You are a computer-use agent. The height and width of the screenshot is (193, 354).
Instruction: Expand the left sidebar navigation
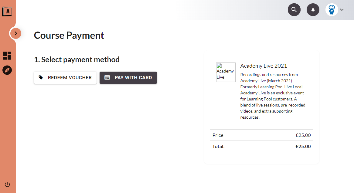tap(16, 33)
